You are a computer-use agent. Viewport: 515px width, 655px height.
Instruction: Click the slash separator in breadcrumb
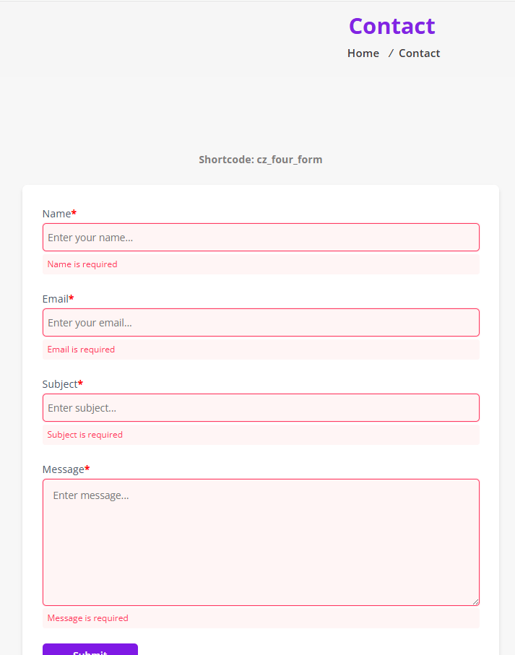tap(391, 53)
